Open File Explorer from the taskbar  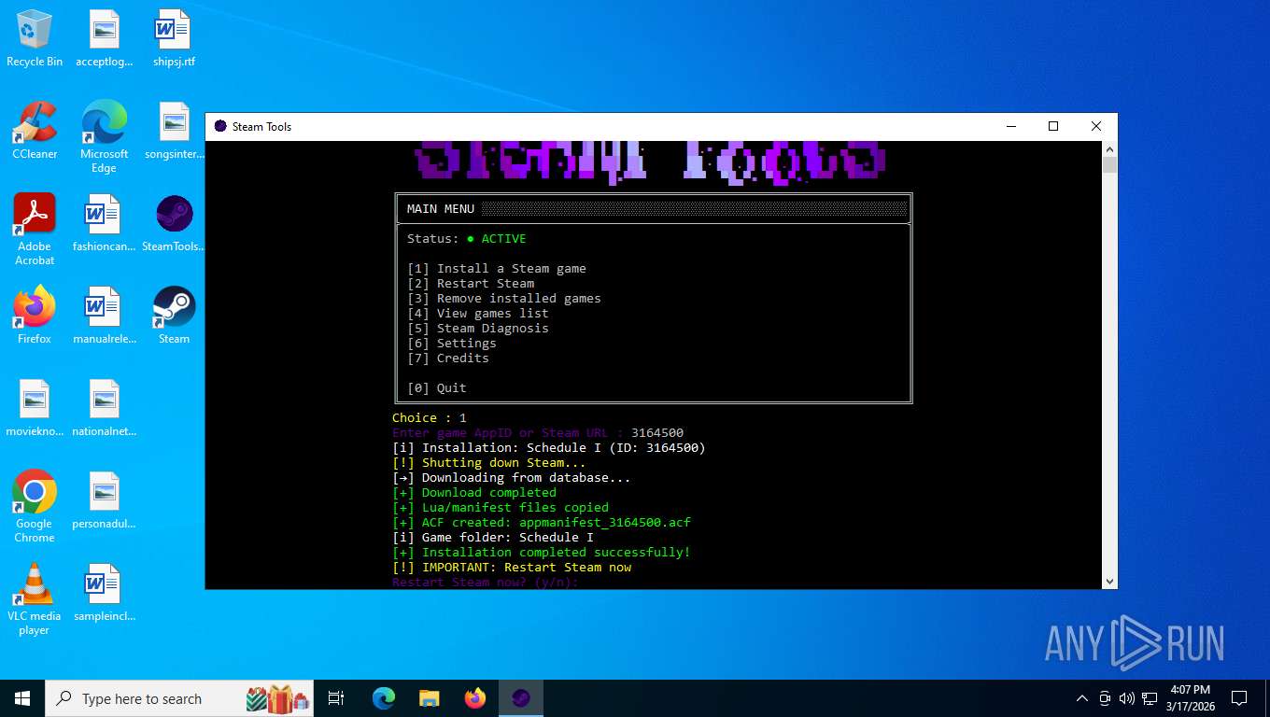click(x=430, y=698)
